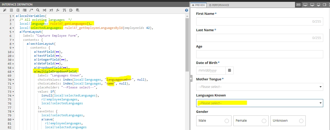Viewport: 330px width, 130px height.
Task: Click the export arrow toolbar icon
Action: 71,10
